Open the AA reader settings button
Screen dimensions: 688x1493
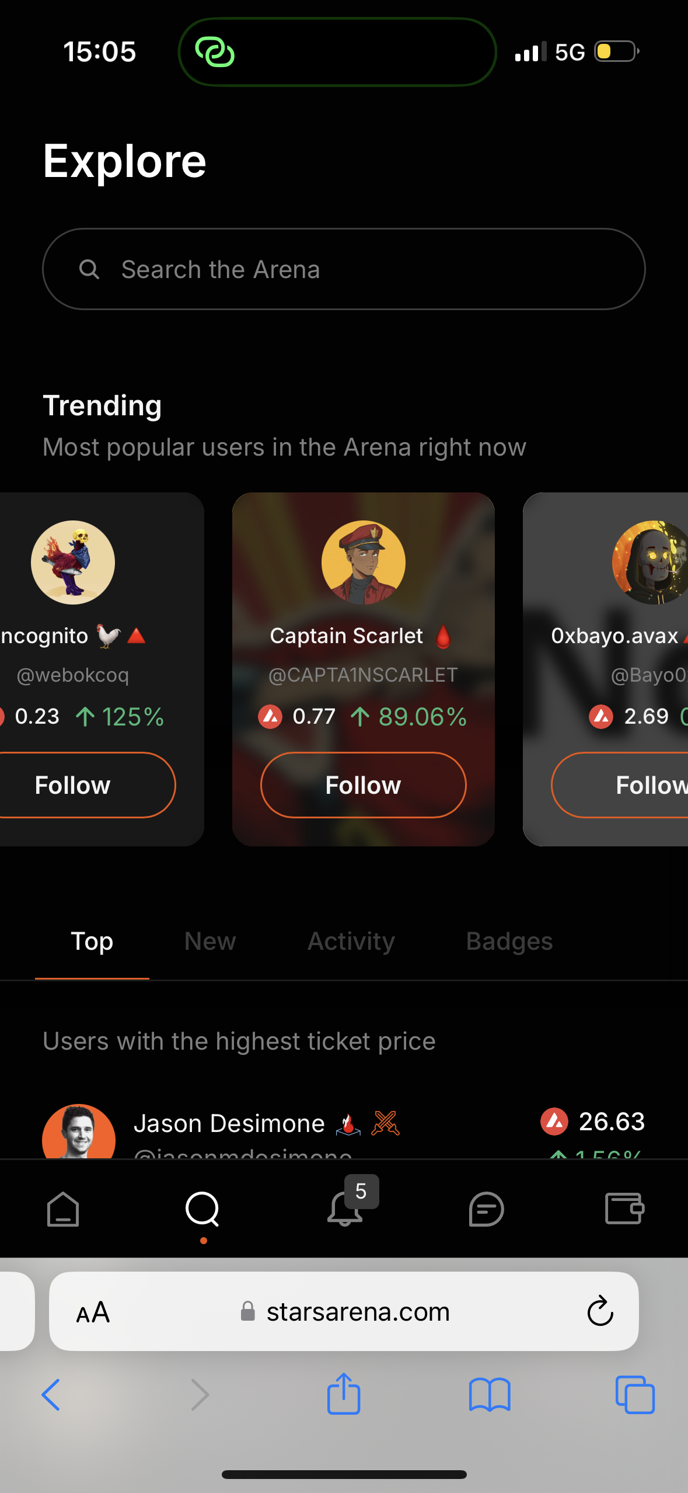coord(93,1313)
